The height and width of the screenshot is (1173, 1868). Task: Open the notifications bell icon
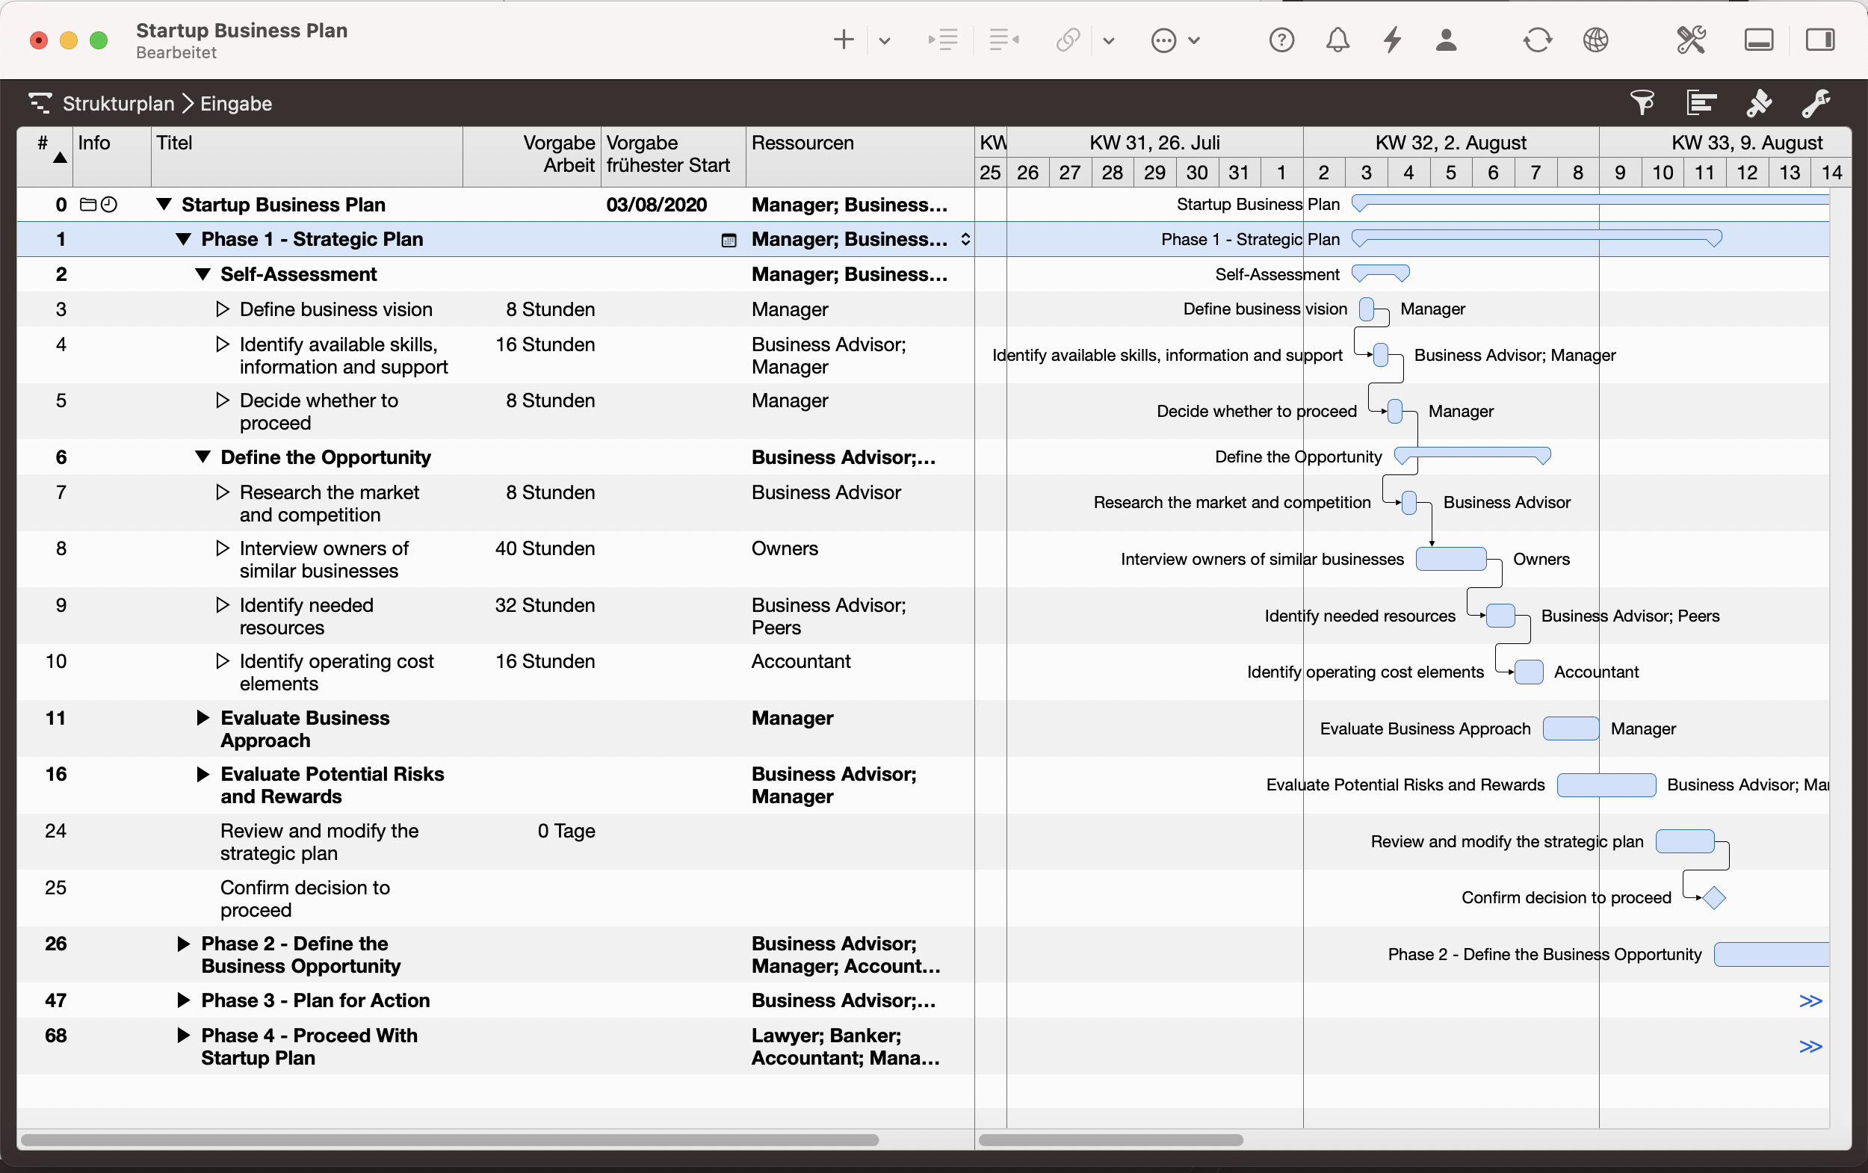[x=1337, y=40]
